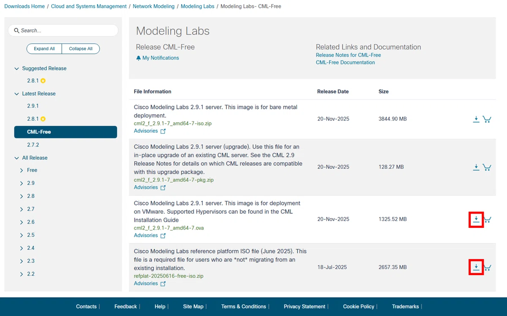507x316 pixels.
Task: Open Advisories external icon for refplat ISO
Action: [x=163, y=284]
